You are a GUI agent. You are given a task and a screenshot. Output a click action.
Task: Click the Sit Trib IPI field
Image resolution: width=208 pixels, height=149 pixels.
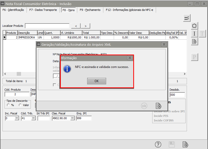(x=44, y=118)
